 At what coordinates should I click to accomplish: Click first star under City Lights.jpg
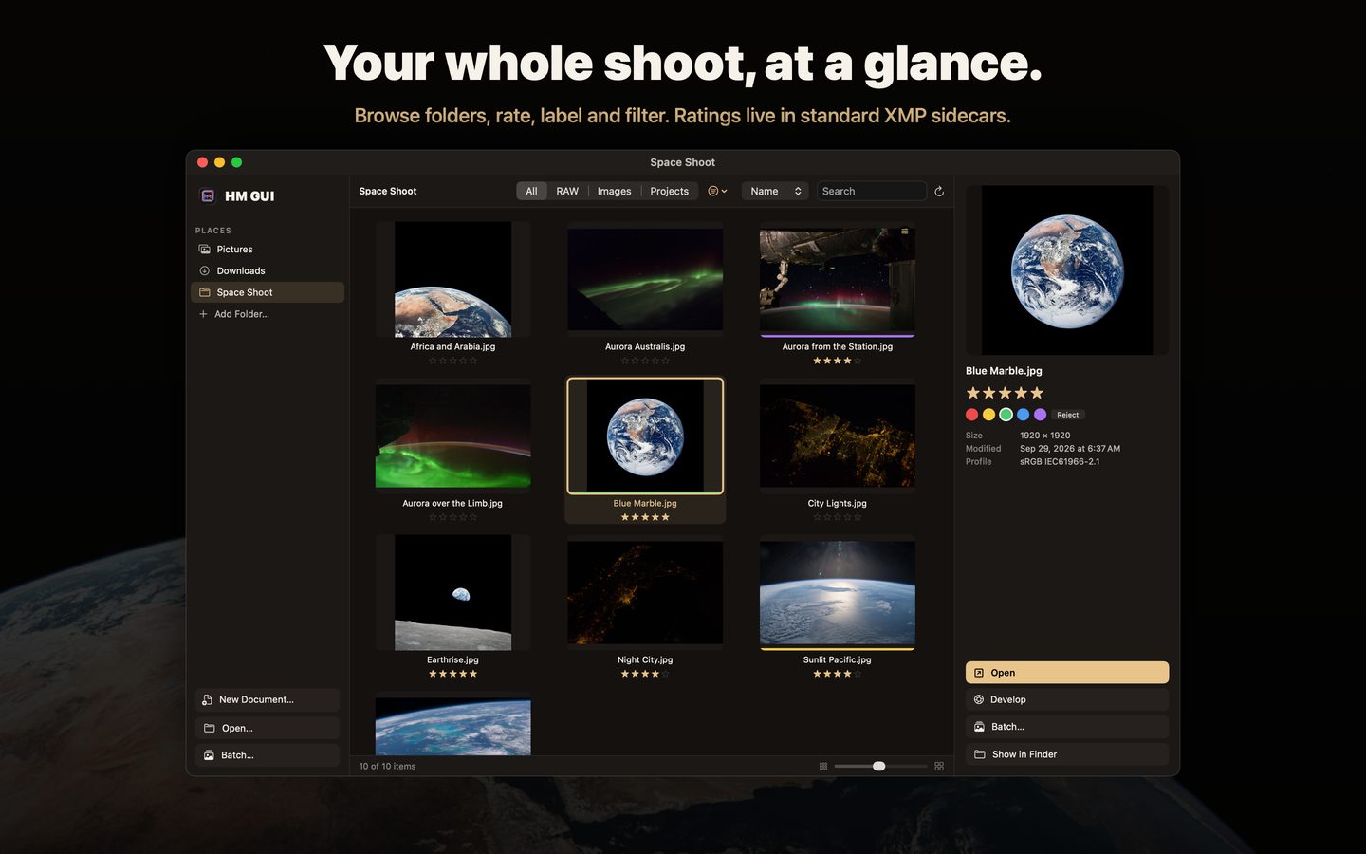[x=817, y=517]
